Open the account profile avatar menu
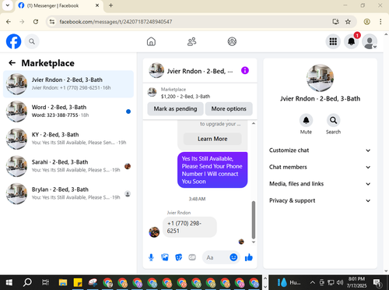 370,41
